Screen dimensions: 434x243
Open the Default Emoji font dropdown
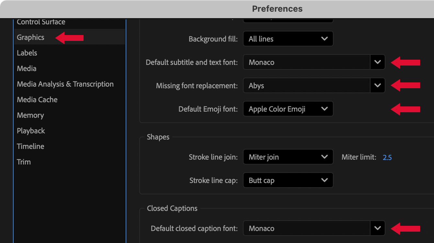tap(288, 109)
